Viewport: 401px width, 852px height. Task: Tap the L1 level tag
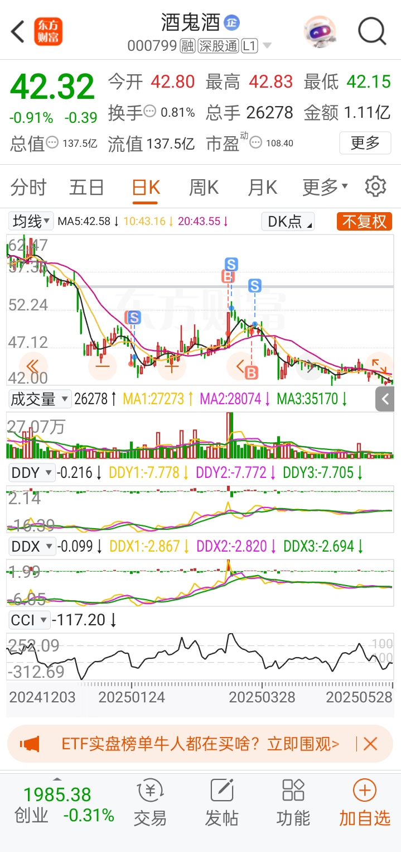point(249,46)
